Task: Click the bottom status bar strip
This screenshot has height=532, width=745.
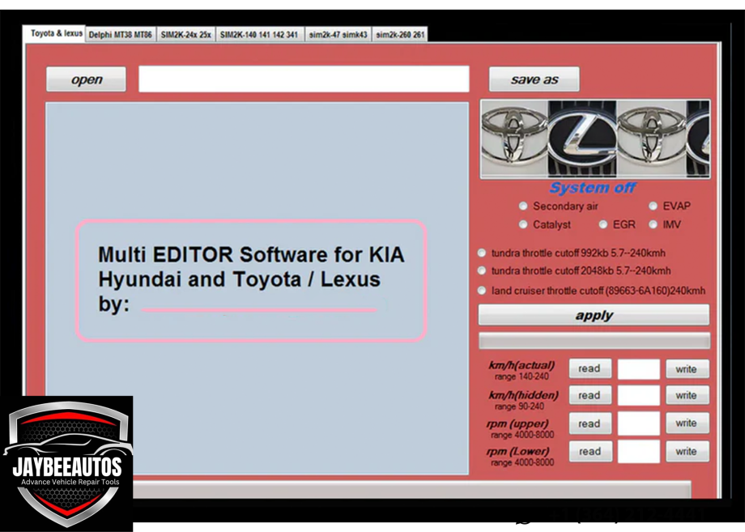Action: (x=411, y=489)
